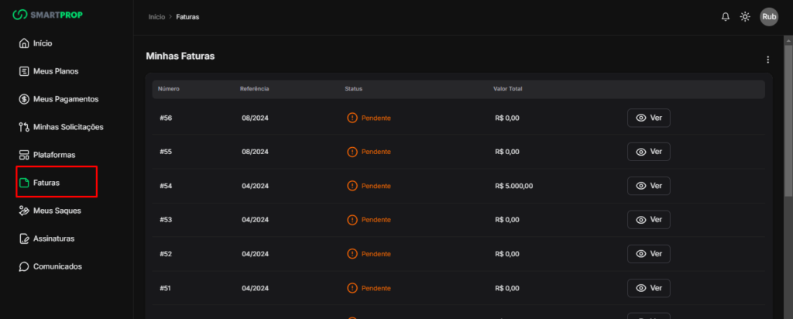
Task: Open Comunicados chat bubble icon
Action: (x=24, y=266)
